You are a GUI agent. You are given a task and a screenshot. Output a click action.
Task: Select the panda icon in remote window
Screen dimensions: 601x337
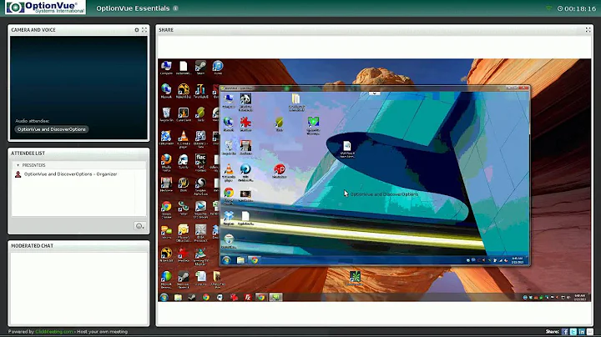pos(245,102)
